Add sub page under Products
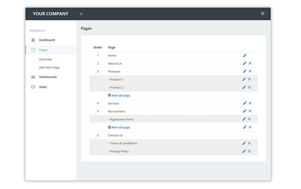This screenshot has height=189, width=301. coord(119,95)
